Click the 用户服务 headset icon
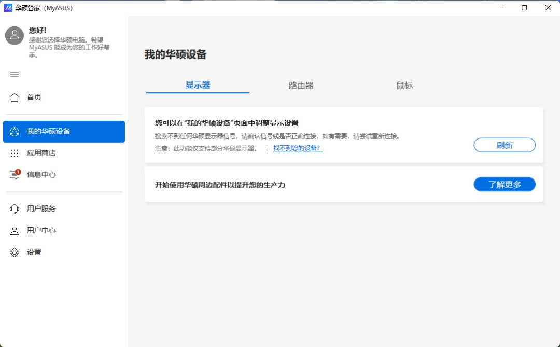 click(14, 209)
